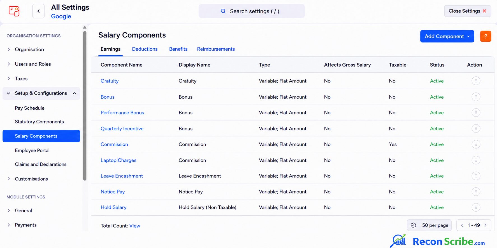497x248 pixels.
Task: Open action menu for Laptop Charges row
Action: pos(476,160)
